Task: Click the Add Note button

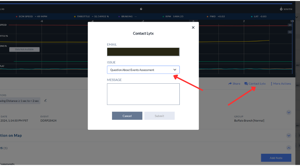Action: [276, 158]
